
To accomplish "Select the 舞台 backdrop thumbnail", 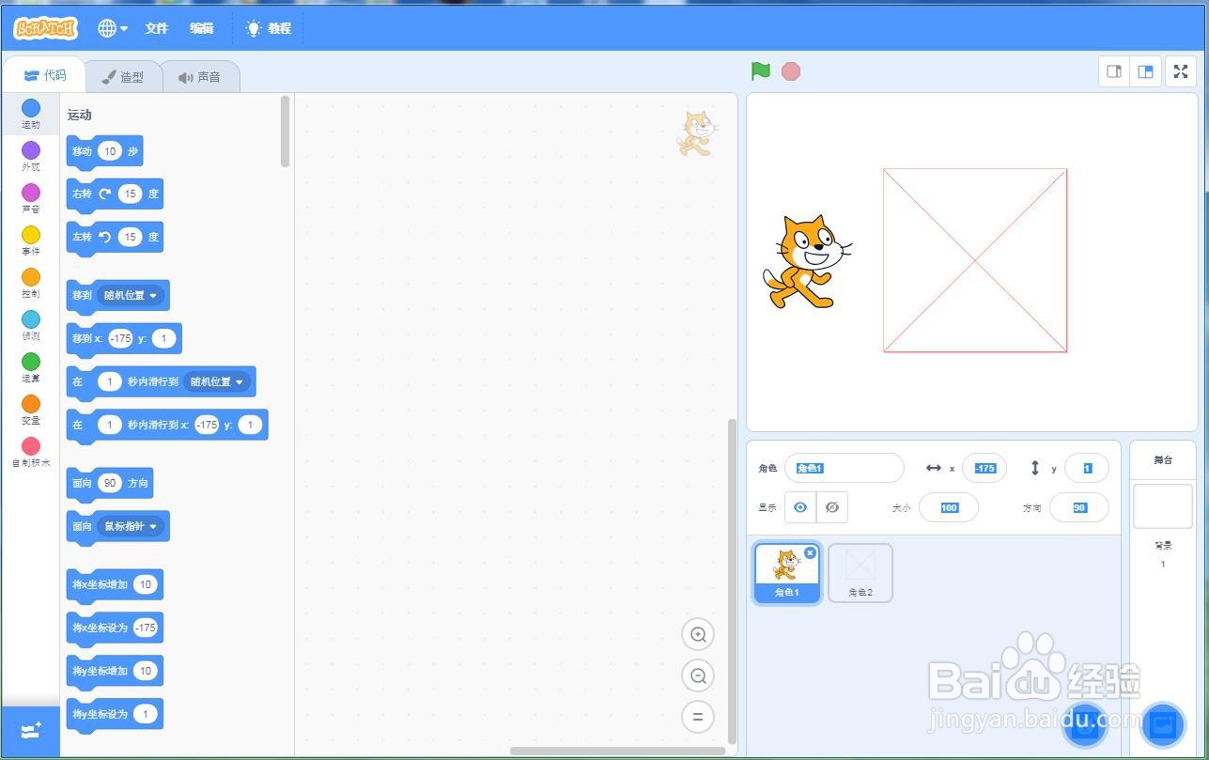I will [1163, 506].
